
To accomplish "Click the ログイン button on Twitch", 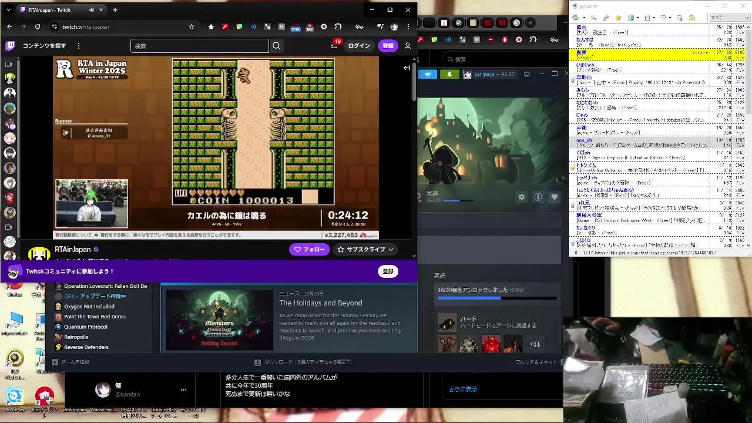I will pos(359,46).
